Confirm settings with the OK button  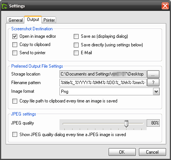coord(122,152)
